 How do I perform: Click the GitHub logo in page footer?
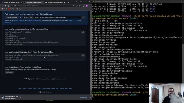point(40,92)
